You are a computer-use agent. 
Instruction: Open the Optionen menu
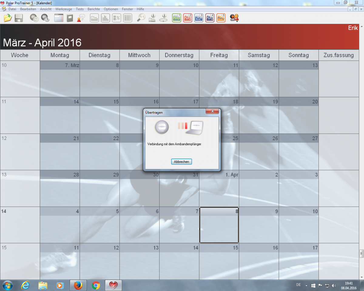(111, 9)
